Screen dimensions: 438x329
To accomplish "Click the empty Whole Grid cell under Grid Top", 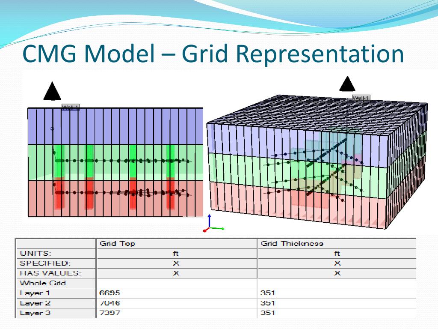I will [x=177, y=283].
